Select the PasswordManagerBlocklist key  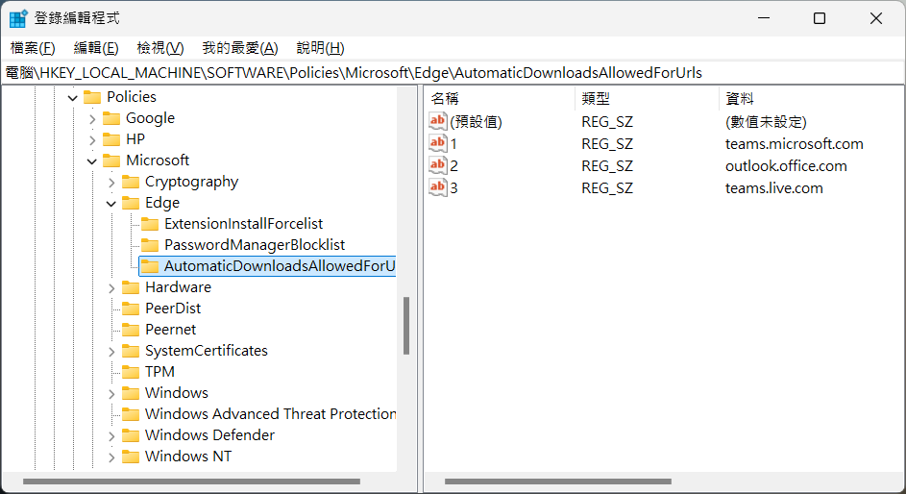click(255, 245)
